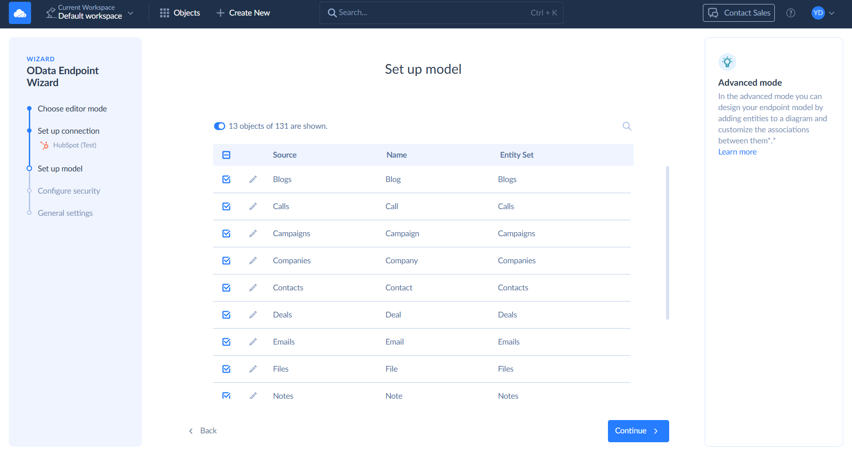The image size is (852, 452).
Task: Uncheck the Calls row checkbox
Action: (x=226, y=206)
